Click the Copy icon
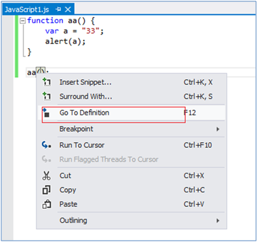Screen dimensions: 258x242 (46, 190)
